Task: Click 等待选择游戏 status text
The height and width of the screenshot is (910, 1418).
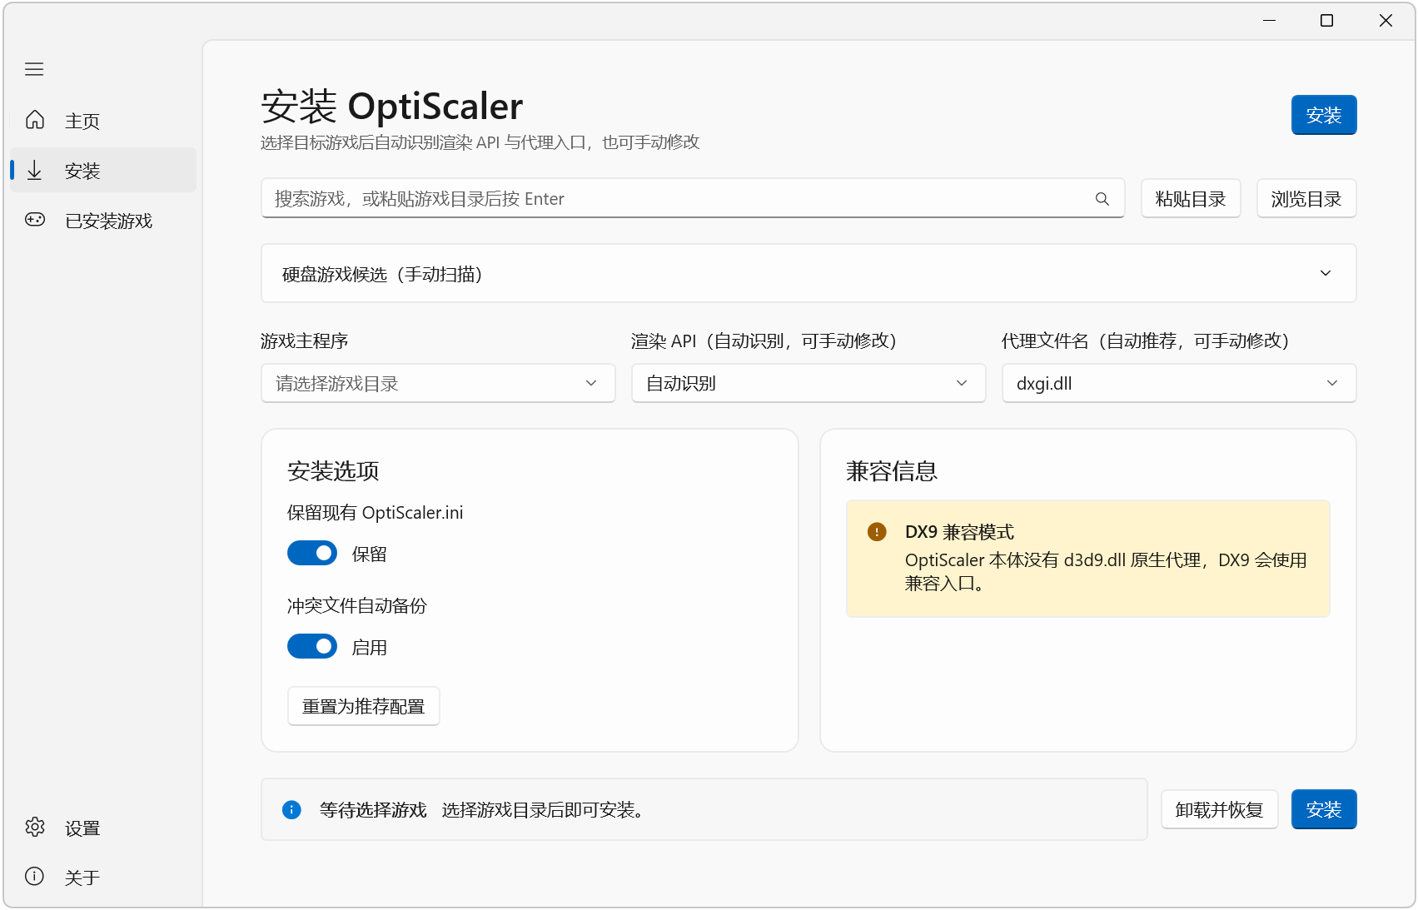Action: pyautogui.click(x=373, y=809)
